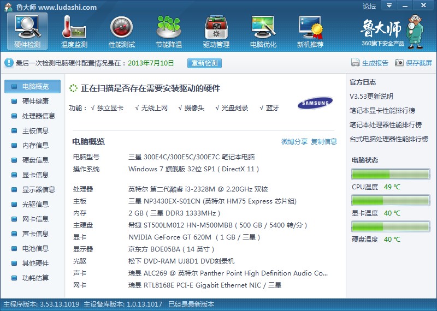Click the 独立显卡 feature label
The image size is (437, 311).
(110, 107)
